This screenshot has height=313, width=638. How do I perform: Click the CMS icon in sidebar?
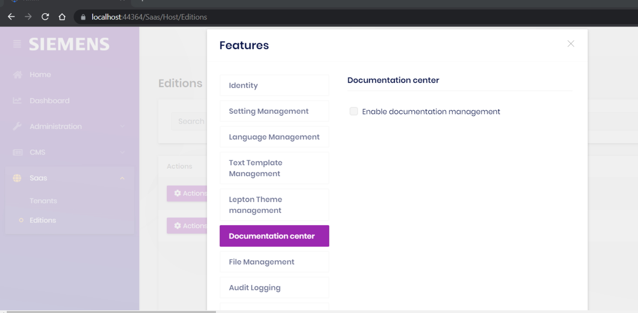click(18, 152)
